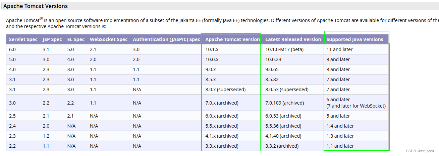Click the "5.5.36 (archived)" release cell
439x156 pixels.
point(283,126)
